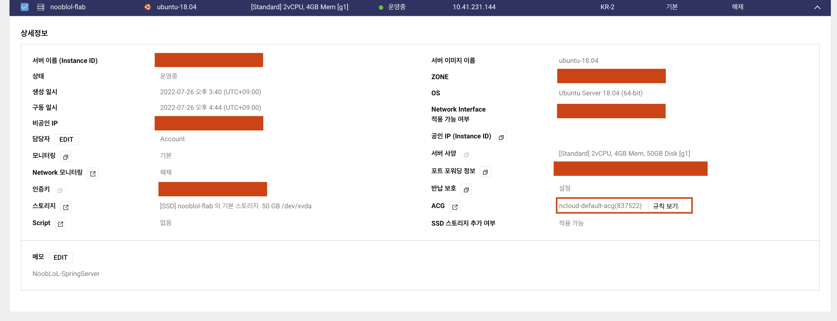
Task: Open Script external link icon
Action: pos(60,224)
